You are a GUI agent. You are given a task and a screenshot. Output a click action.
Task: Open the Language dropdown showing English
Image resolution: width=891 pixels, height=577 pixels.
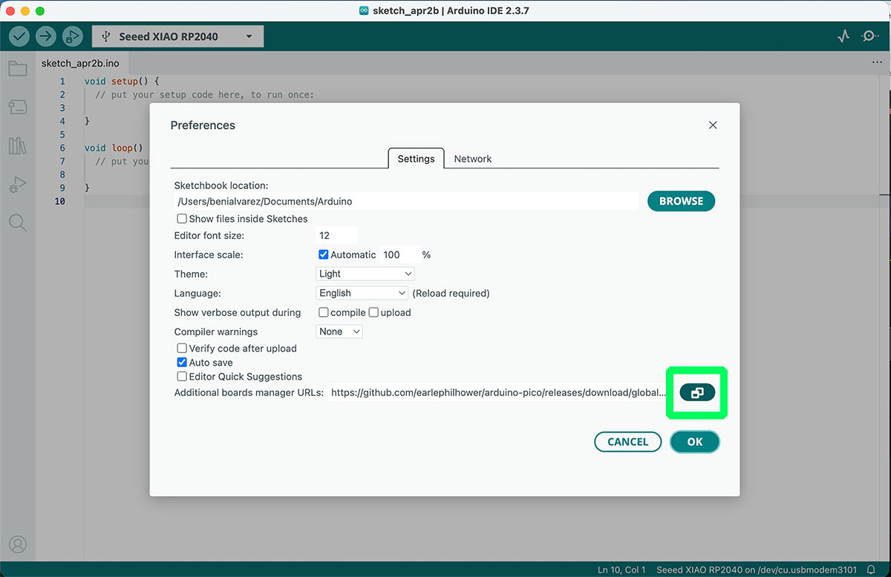pos(362,293)
